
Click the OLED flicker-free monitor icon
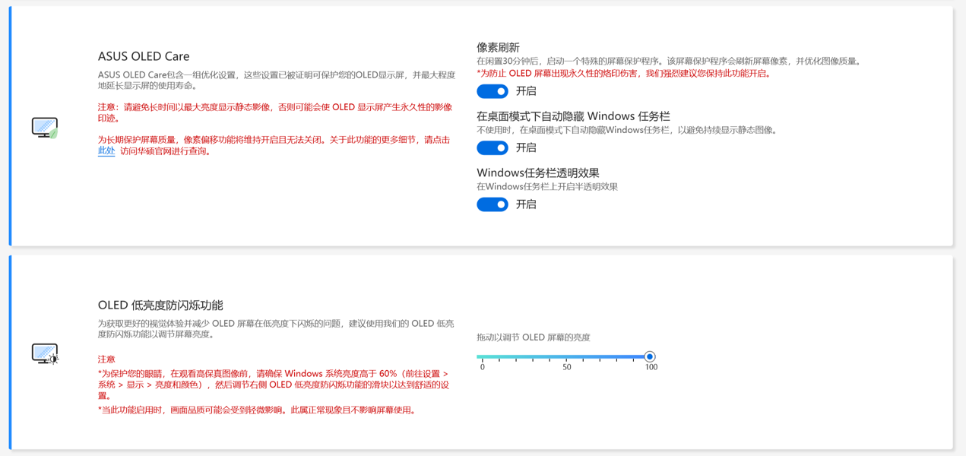[45, 353]
